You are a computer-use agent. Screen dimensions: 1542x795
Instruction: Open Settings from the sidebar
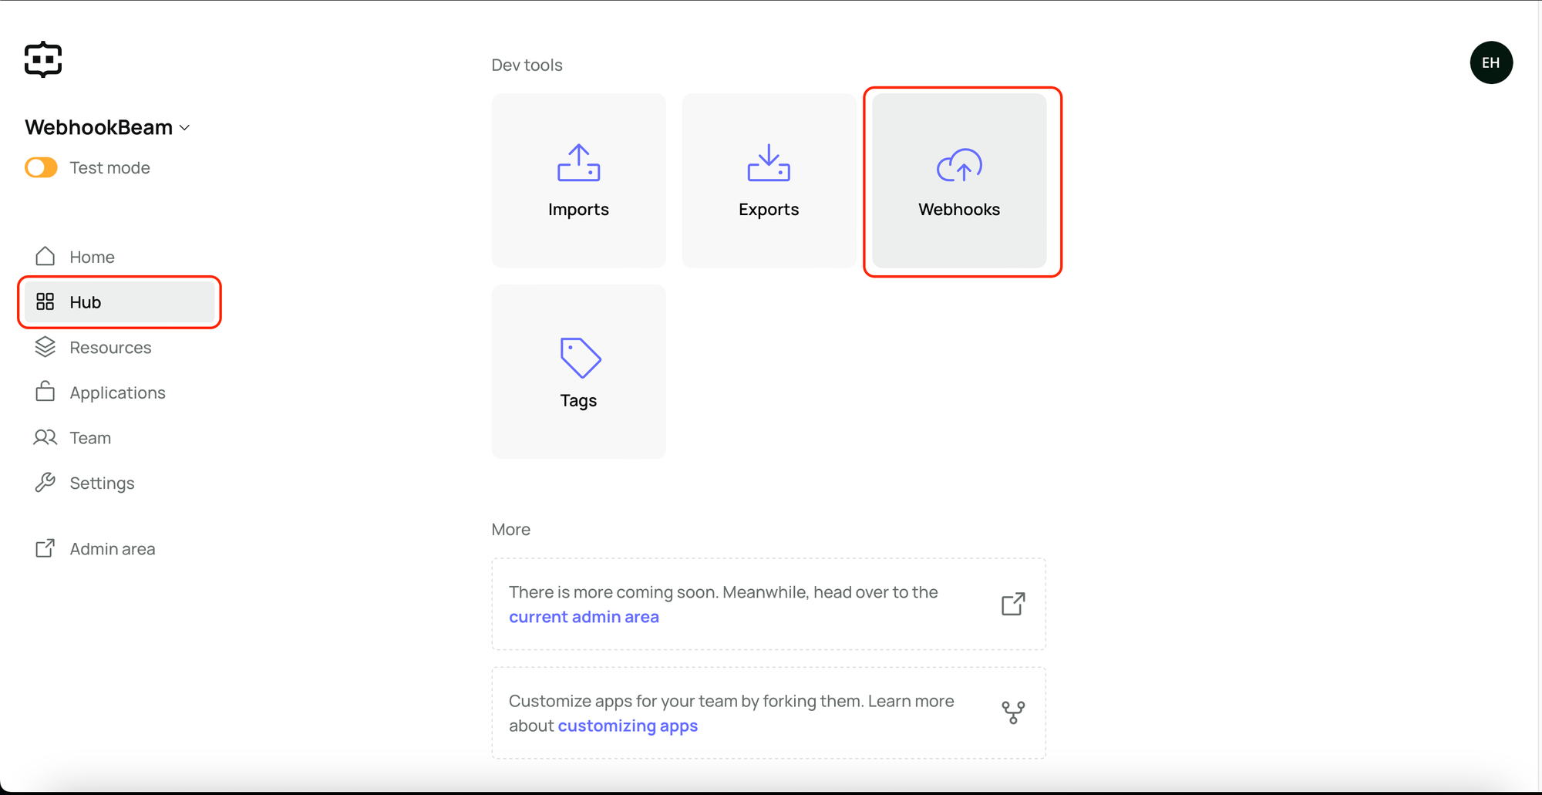pos(102,483)
